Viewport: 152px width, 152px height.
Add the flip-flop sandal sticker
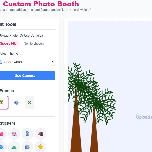click(27, 134)
